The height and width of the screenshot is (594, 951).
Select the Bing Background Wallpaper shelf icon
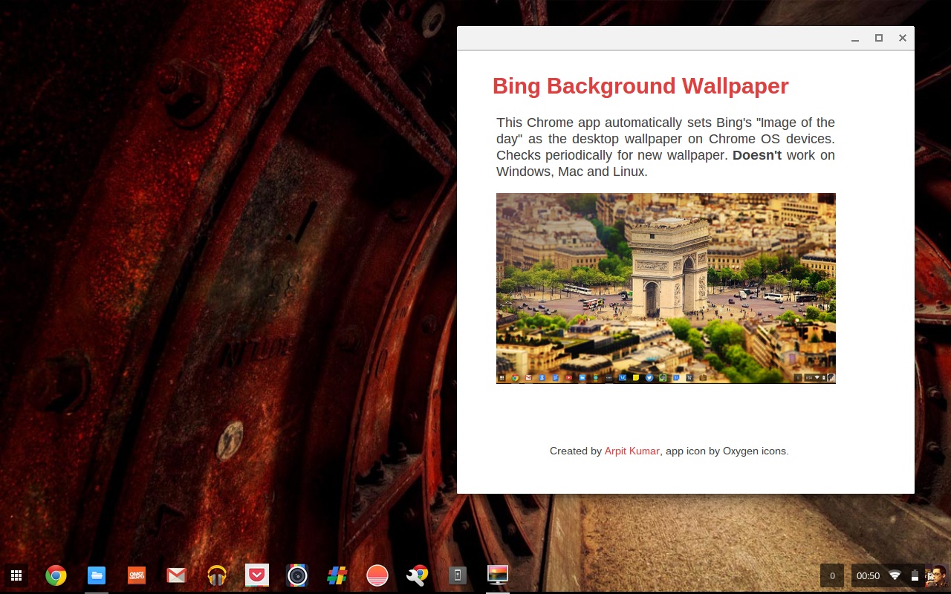(498, 575)
